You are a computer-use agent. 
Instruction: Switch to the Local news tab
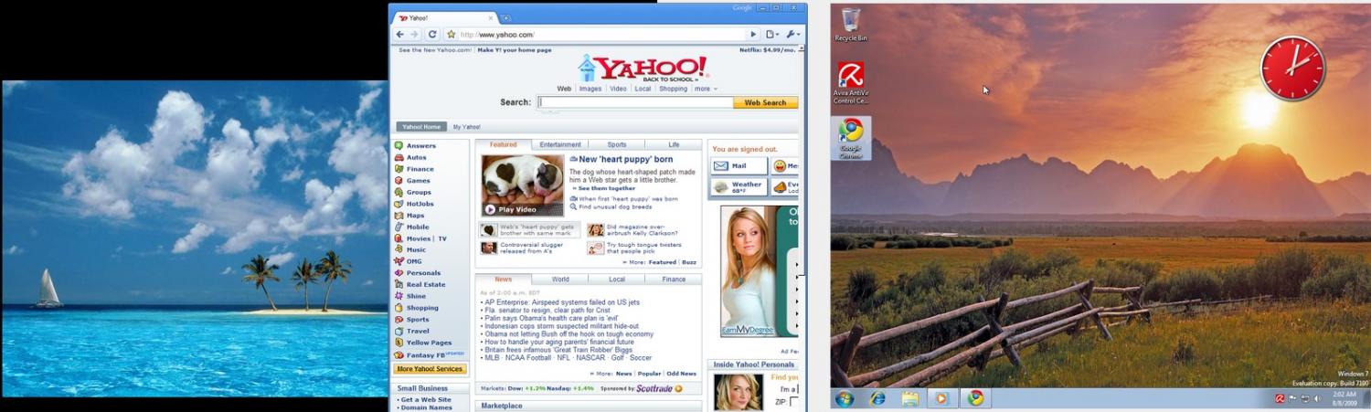(617, 280)
